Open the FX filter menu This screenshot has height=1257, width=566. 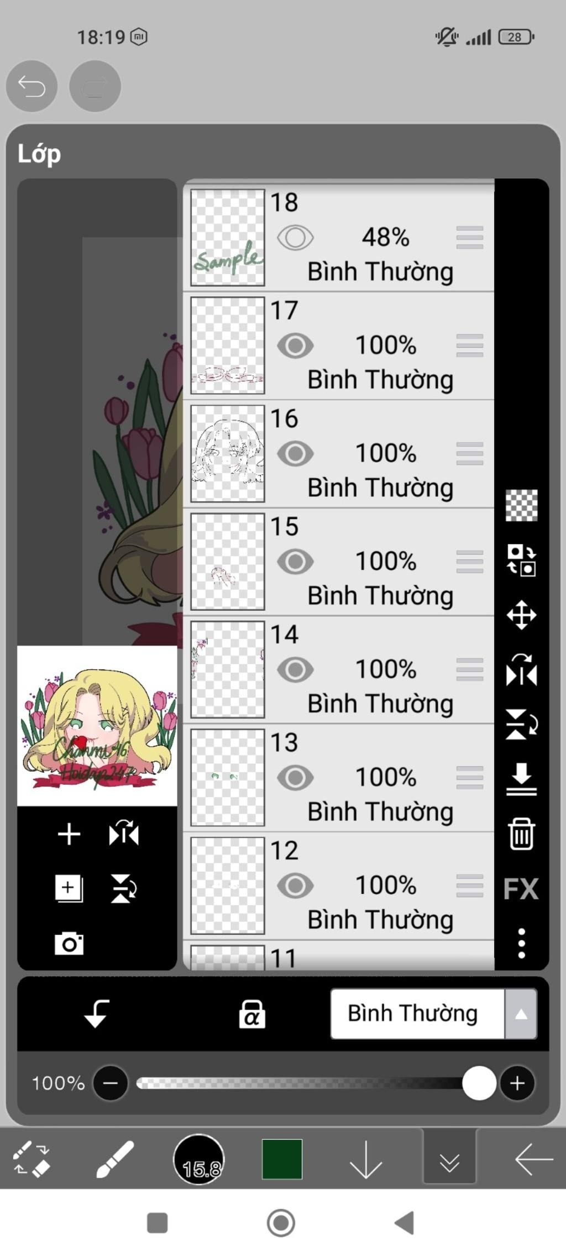coord(521,889)
